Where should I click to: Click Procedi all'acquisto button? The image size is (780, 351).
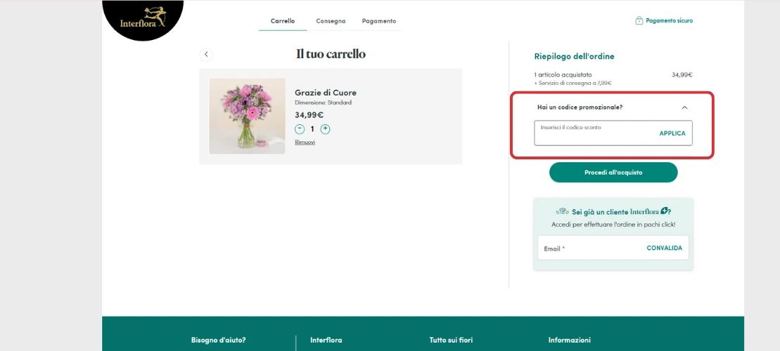(x=613, y=172)
